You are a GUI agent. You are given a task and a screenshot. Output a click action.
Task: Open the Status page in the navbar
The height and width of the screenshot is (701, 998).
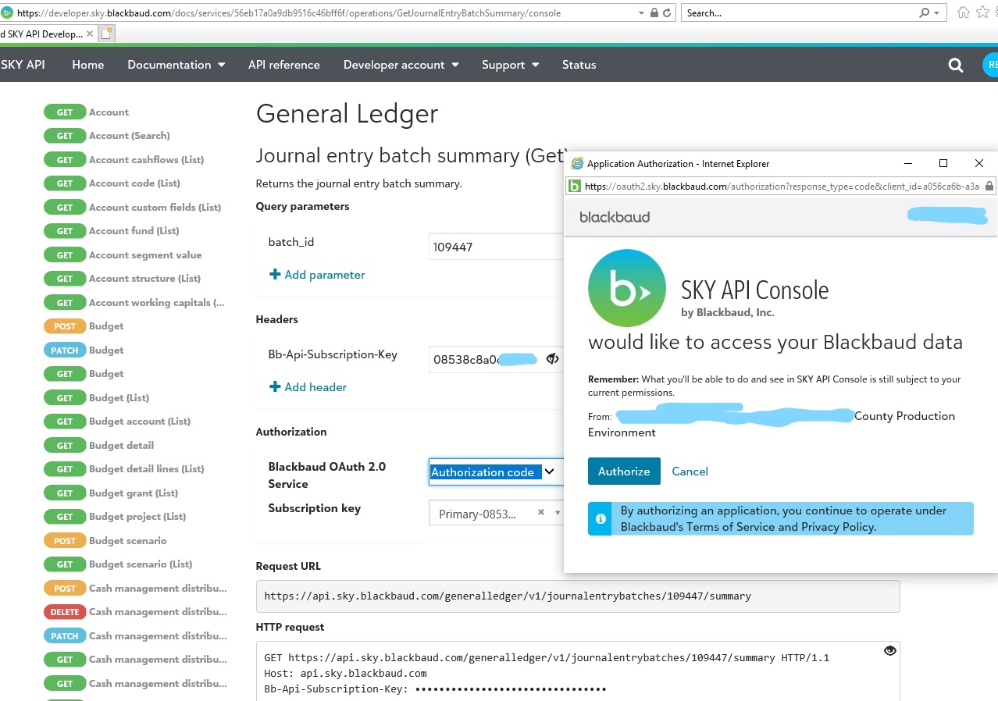(579, 65)
